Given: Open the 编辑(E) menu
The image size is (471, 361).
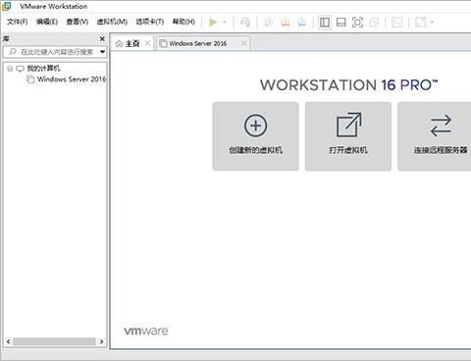Looking at the screenshot, I should [x=47, y=22].
